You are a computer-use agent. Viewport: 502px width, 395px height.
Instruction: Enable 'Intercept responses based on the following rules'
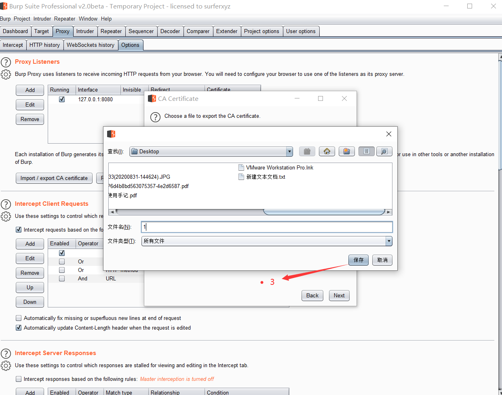coord(19,379)
